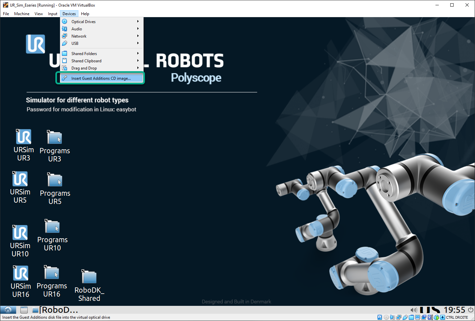Click the RoboD... taskbar window button
475x321 pixels.
(55, 310)
